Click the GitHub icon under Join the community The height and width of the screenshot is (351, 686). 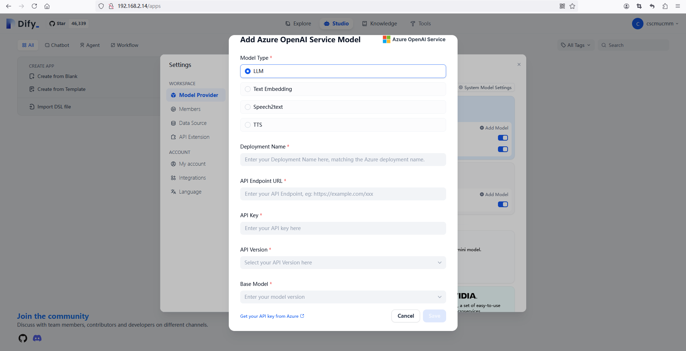pos(23,338)
